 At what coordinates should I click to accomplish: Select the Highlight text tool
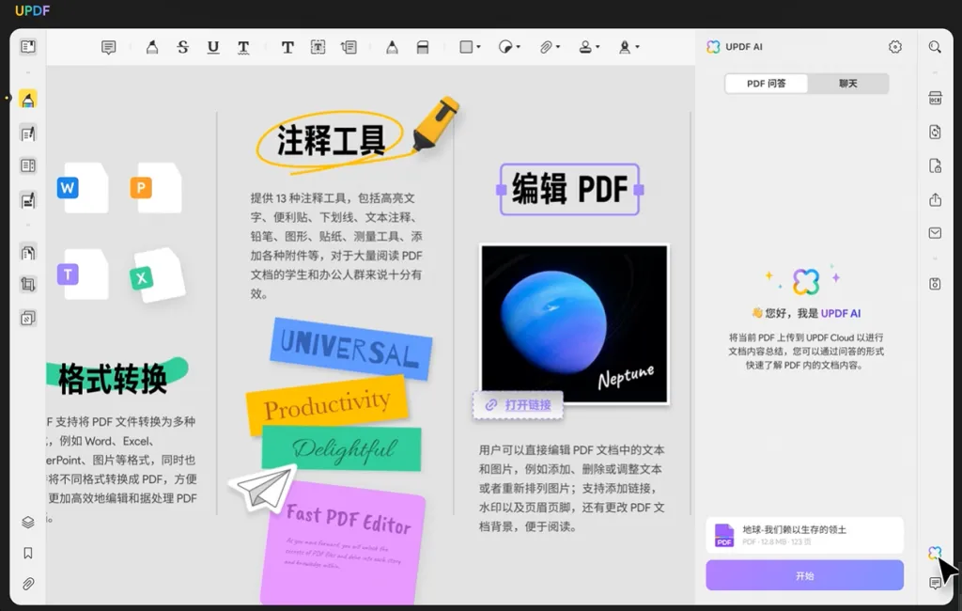[151, 47]
